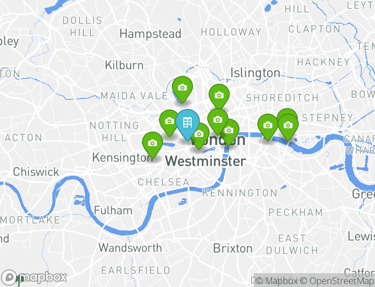Click the Hampstead place label
The width and height of the screenshot is (375, 287).
click(150, 34)
